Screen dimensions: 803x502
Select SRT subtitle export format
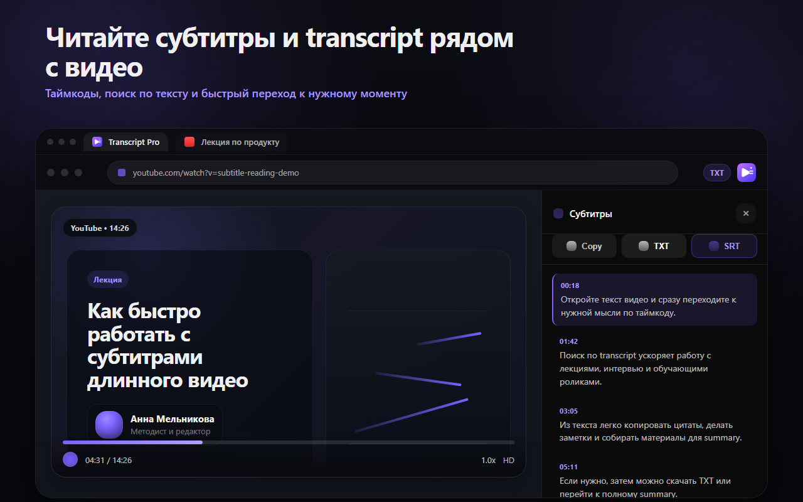coord(724,245)
